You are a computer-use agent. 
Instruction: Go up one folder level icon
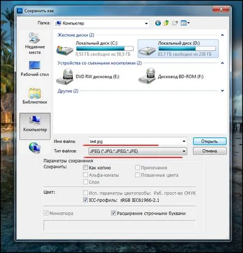(x=166, y=23)
